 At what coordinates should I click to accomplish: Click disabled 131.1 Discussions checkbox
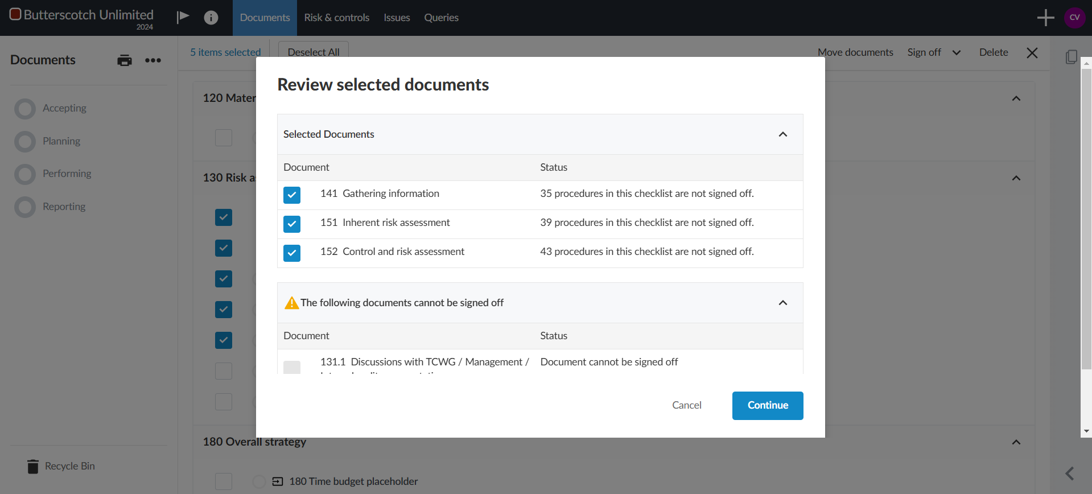pyautogui.click(x=292, y=367)
